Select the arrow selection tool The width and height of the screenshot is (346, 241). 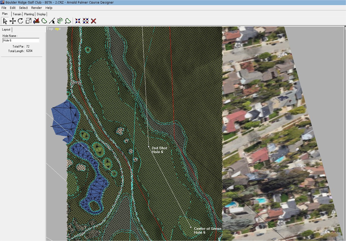pyautogui.click(x=5, y=21)
